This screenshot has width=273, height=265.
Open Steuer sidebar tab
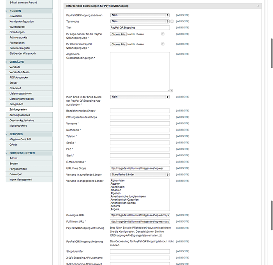pos(29,83)
